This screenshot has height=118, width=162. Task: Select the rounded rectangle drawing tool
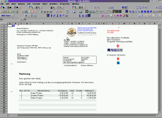click(x=145, y=11)
